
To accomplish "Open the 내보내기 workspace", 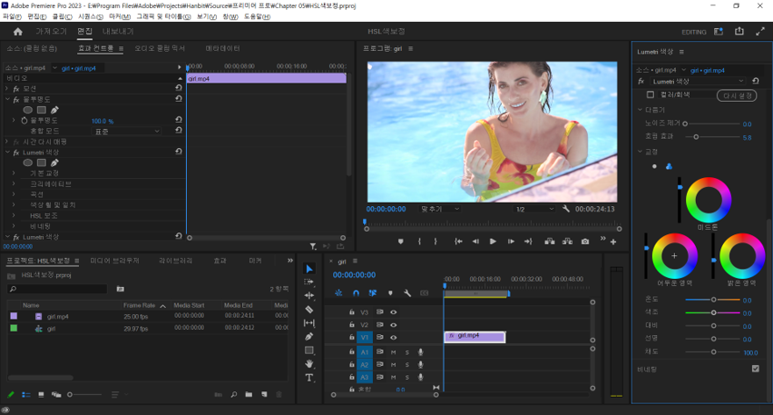I will point(118,31).
